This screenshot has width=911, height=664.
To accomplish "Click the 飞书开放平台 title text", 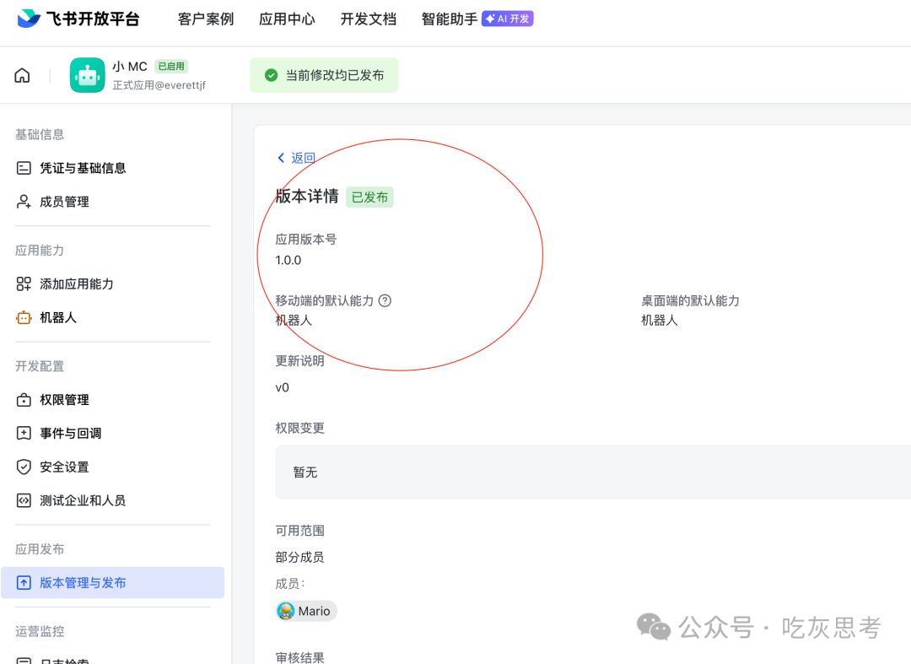I will pyautogui.click(x=93, y=19).
